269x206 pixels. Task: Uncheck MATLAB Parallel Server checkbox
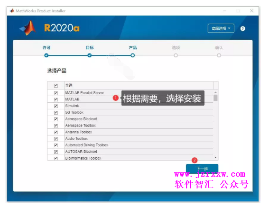pos(56,93)
